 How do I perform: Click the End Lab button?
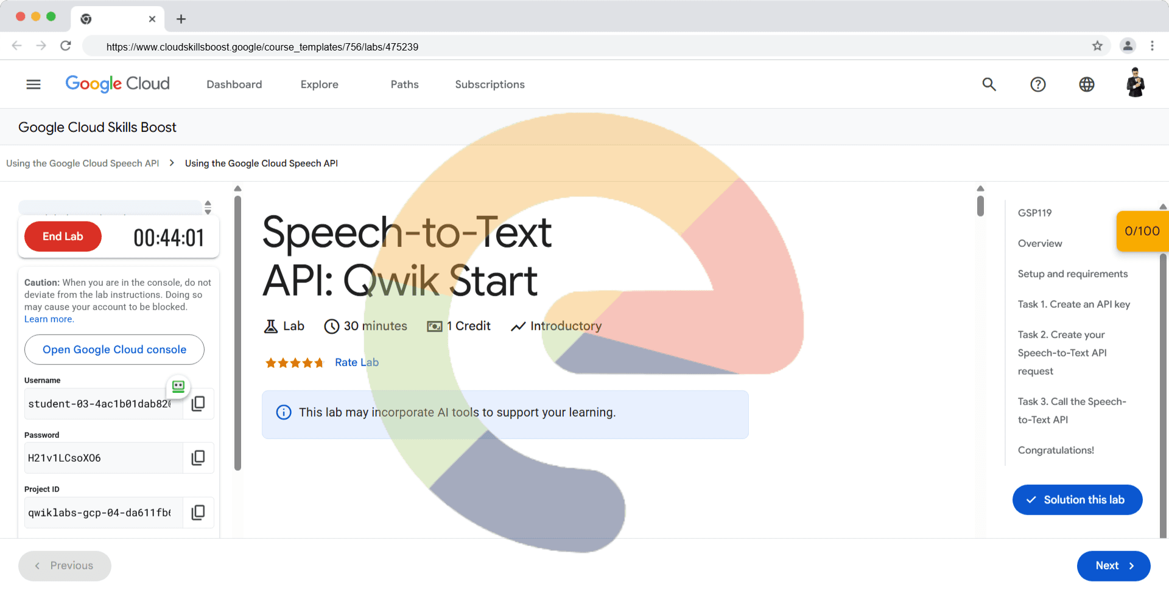[x=63, y=237]
